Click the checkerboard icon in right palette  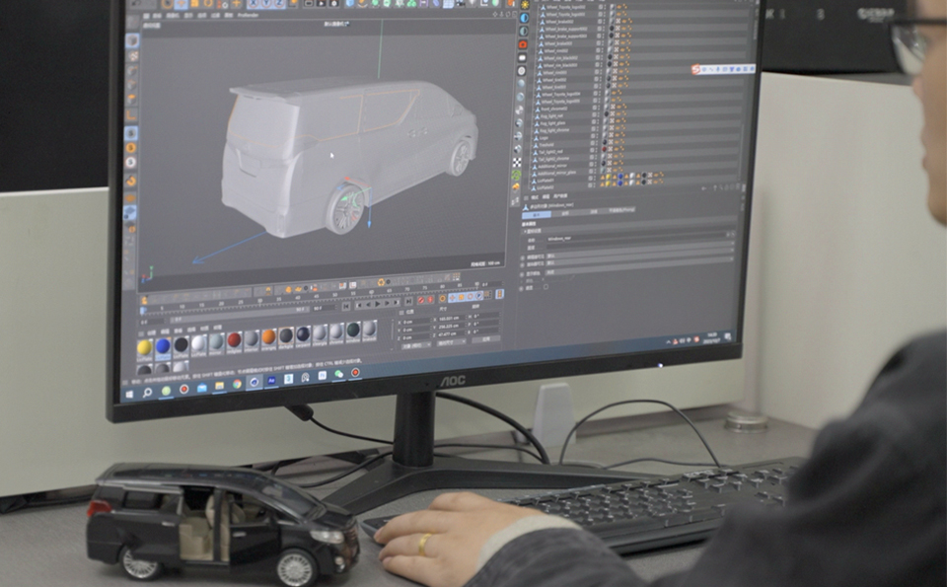click(518, 163)
